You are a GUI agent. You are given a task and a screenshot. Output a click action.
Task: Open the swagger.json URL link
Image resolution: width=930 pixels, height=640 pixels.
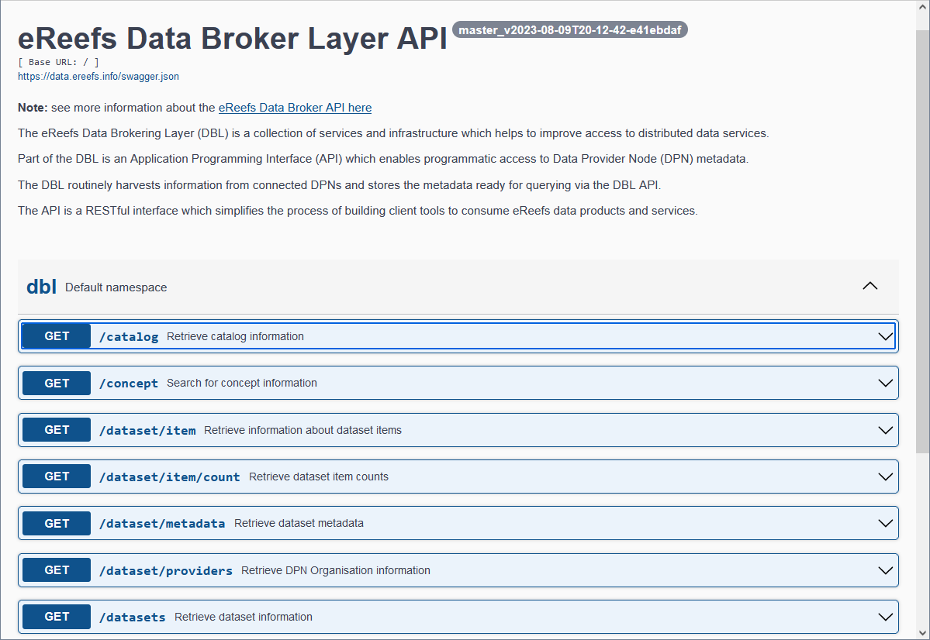click(x=99, y=77)
